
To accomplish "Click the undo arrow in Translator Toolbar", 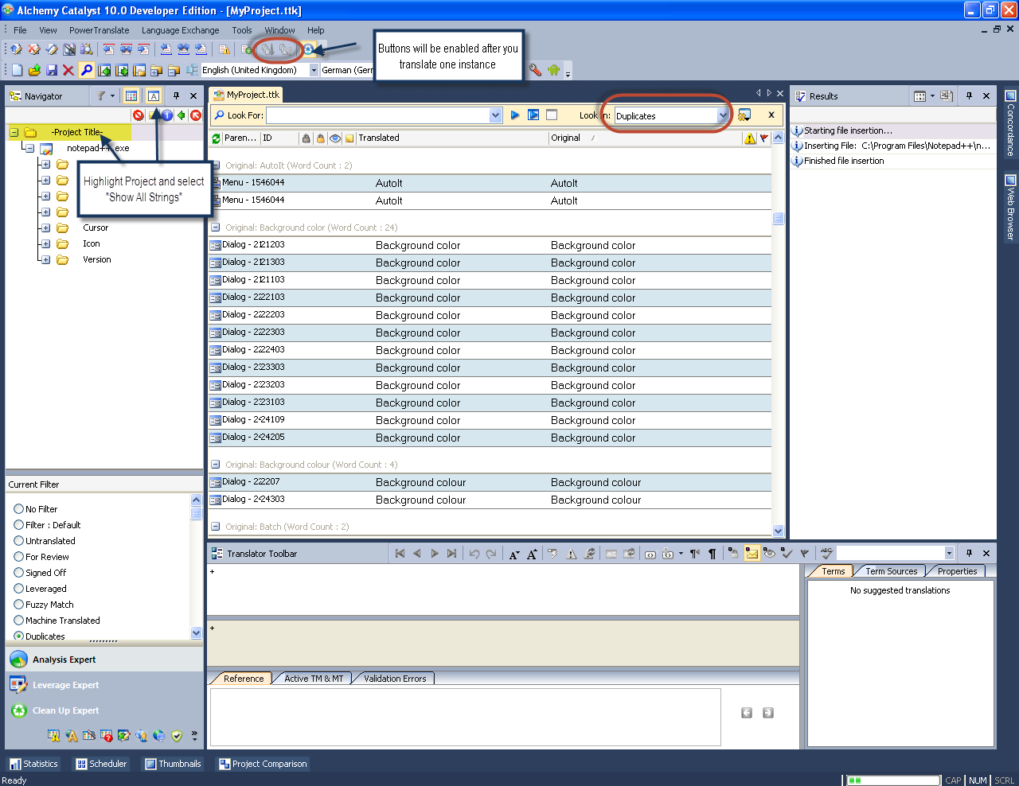I will click(x=474, y=554).
